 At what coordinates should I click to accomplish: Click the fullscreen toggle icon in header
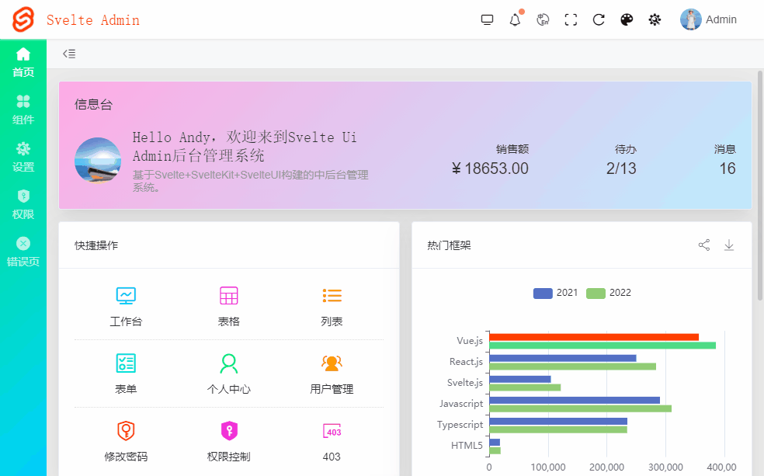(x=571, y=19)
